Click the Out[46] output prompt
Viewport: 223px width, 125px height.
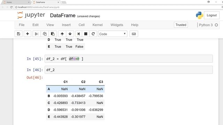click(35, 77)
